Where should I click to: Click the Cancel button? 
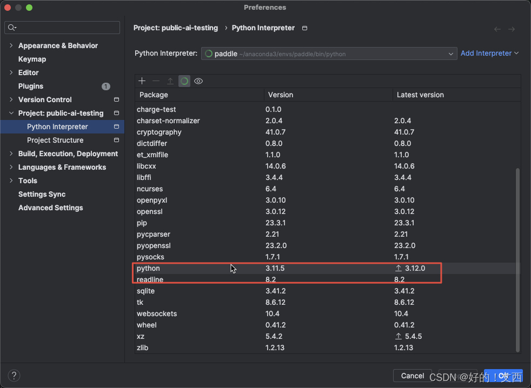[412, 376]
